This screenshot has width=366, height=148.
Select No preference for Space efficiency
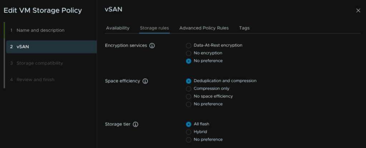pyautogui.click(x=189, y=104)
